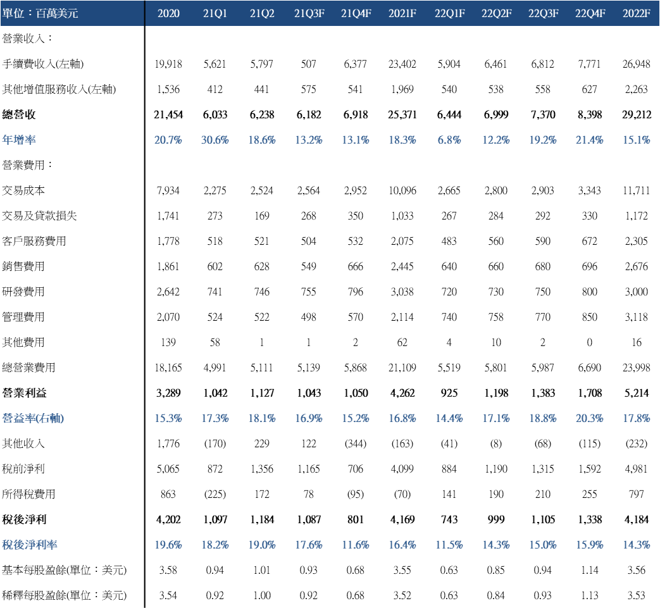This screenshot has width=660, height=608.
Task: Select the 2021F transaction cost value 10,096
Action: coord(402,190)
